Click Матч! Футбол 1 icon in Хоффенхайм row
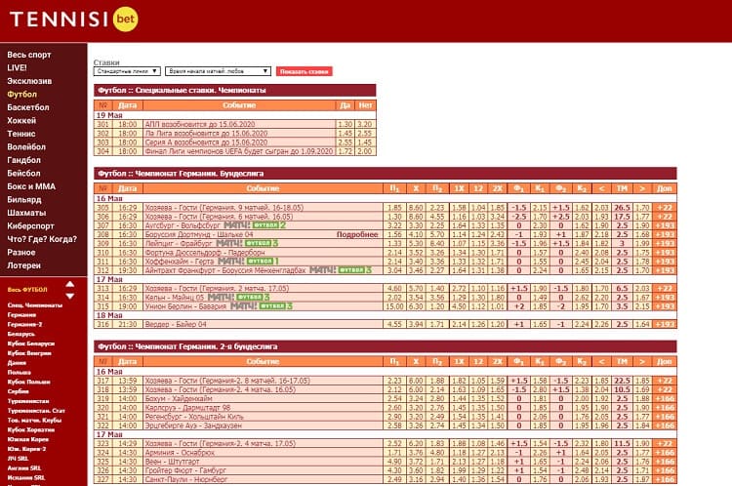The image size is (732, 486). [248, 261]
